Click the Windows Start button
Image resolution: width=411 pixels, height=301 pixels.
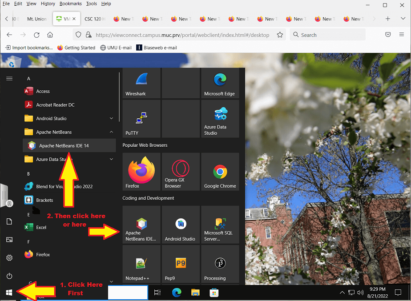click(x=8, y=293)
